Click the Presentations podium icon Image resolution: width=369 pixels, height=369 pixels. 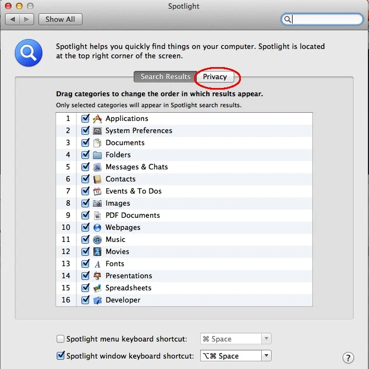pyautogui.click(x=97, y=276)
